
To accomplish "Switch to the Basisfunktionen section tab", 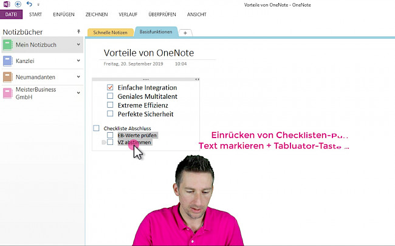I will coord(156,32).
